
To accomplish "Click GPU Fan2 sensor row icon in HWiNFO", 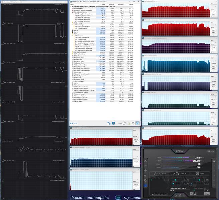I will (x=72, y=32).
